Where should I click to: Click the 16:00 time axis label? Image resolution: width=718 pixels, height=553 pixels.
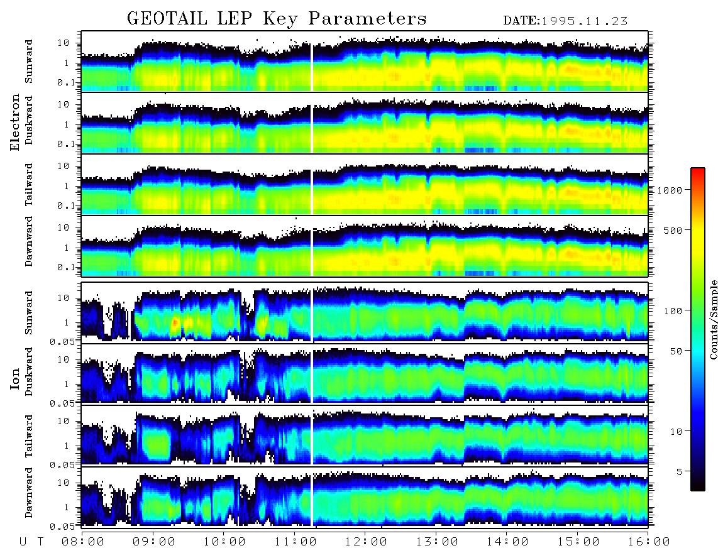pos(649,542)
